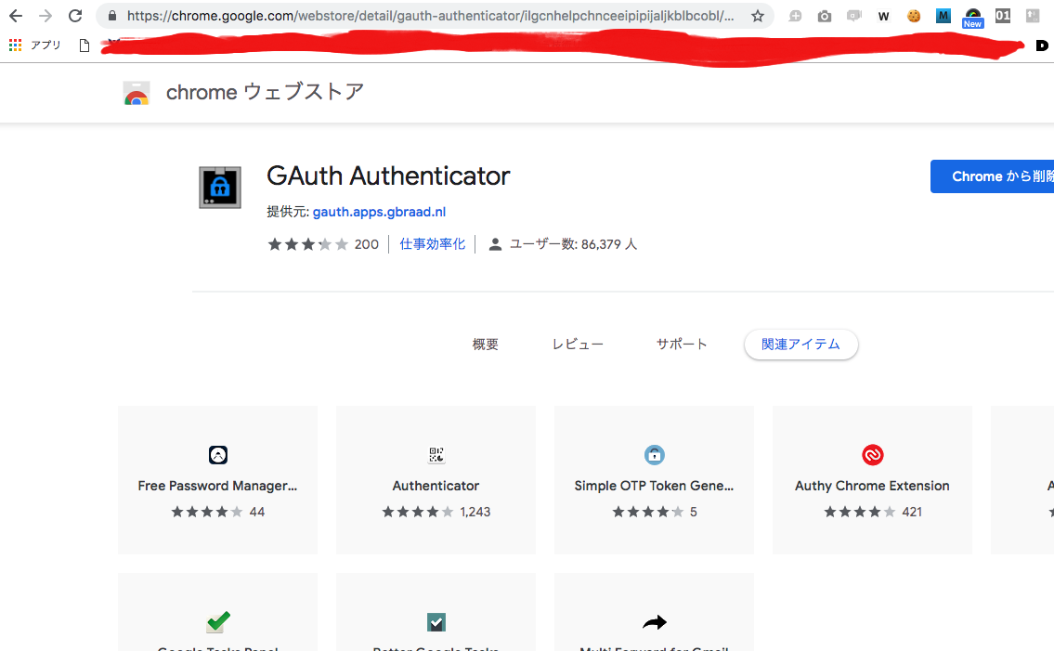Click the blue M extension icon
Viewport: 1054px width, 651px height.
[943, 16]
